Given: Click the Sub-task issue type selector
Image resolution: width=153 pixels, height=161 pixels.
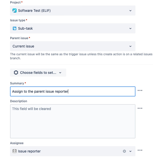Looking at the screenshot, I should [x=73, y=28].
